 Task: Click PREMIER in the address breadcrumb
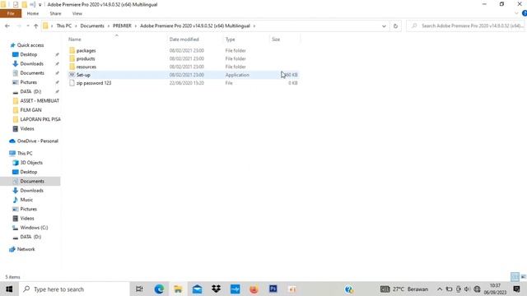[122, 25]
